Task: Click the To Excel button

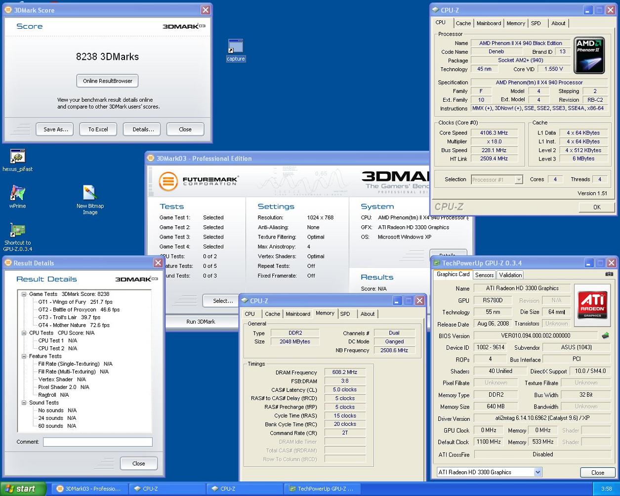Action: (x=98, y=129)
